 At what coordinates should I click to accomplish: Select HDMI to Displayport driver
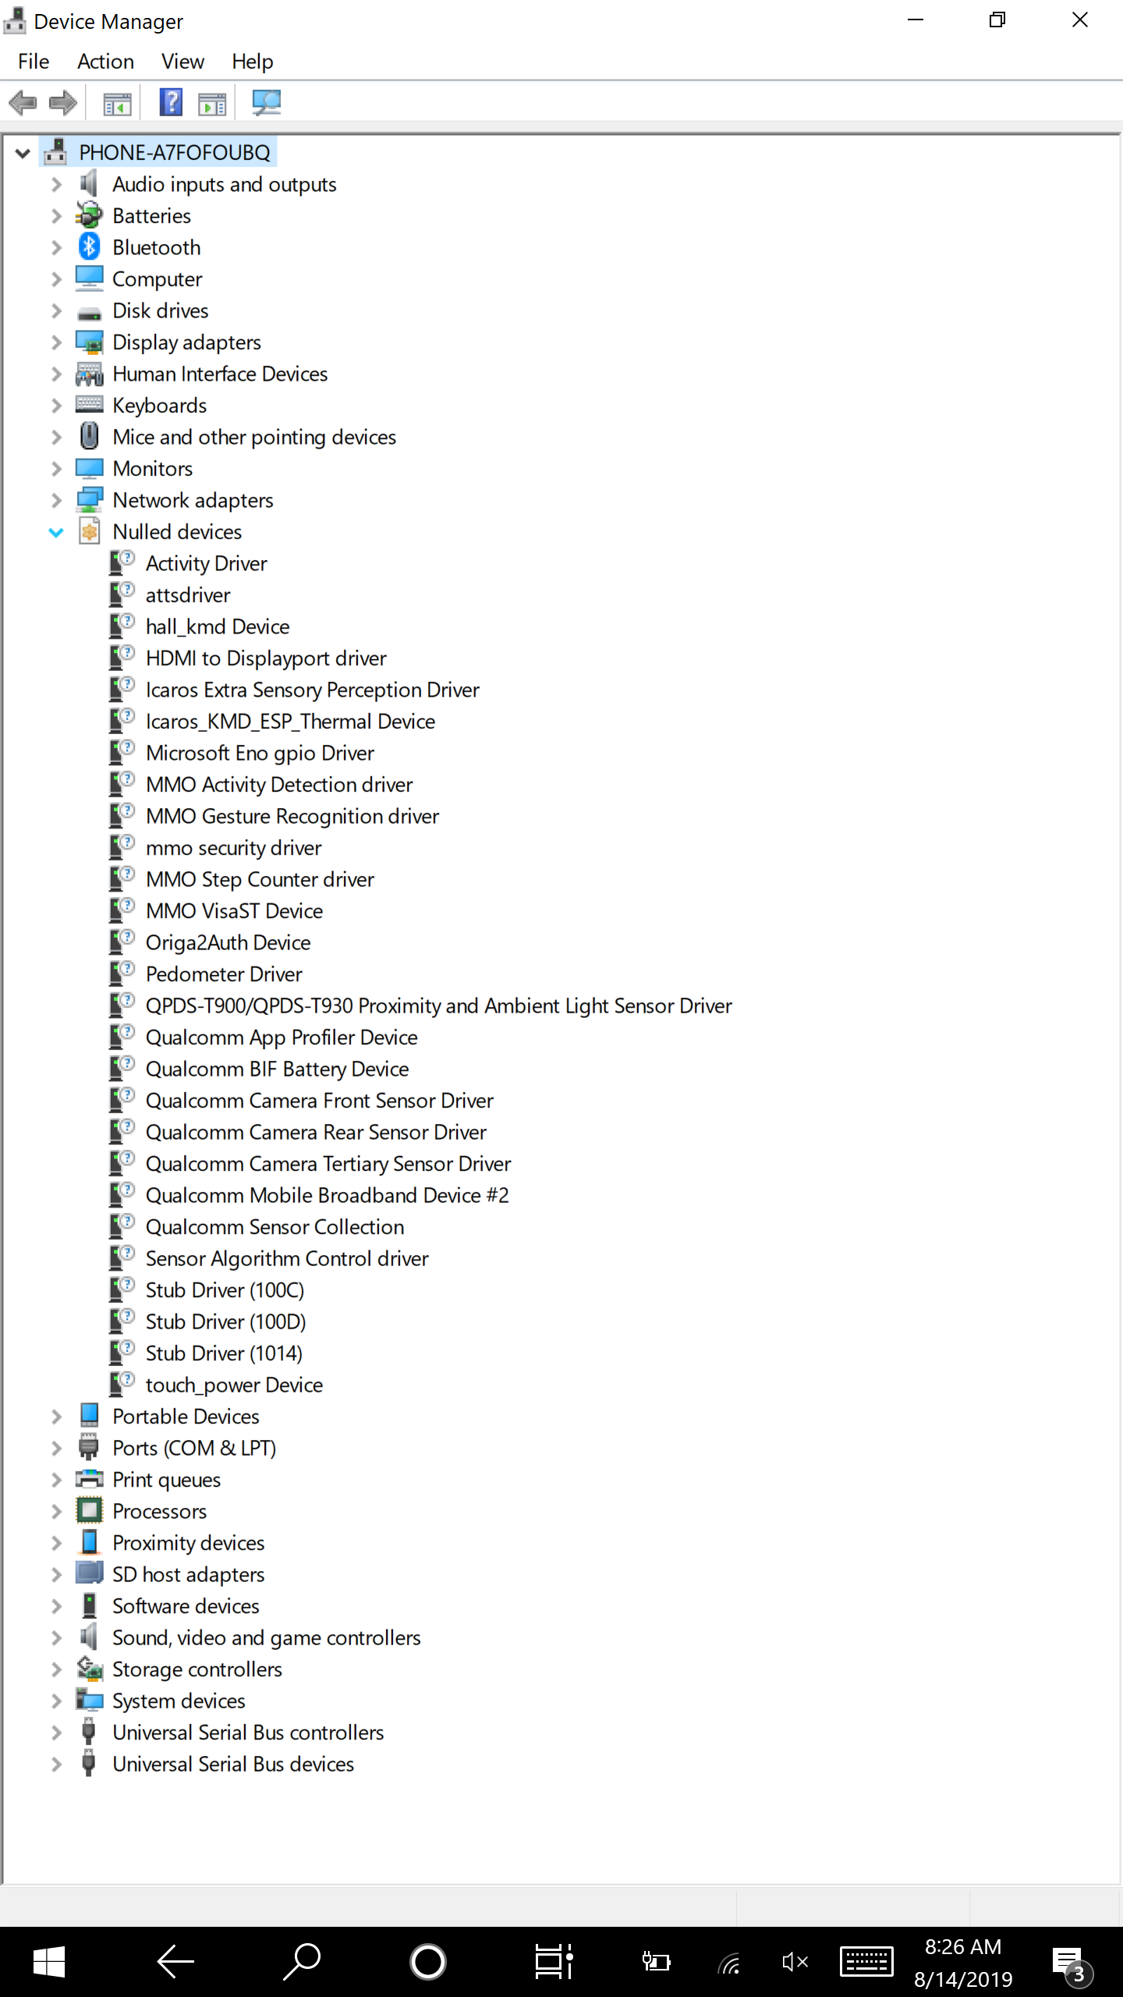coord(266,658)
